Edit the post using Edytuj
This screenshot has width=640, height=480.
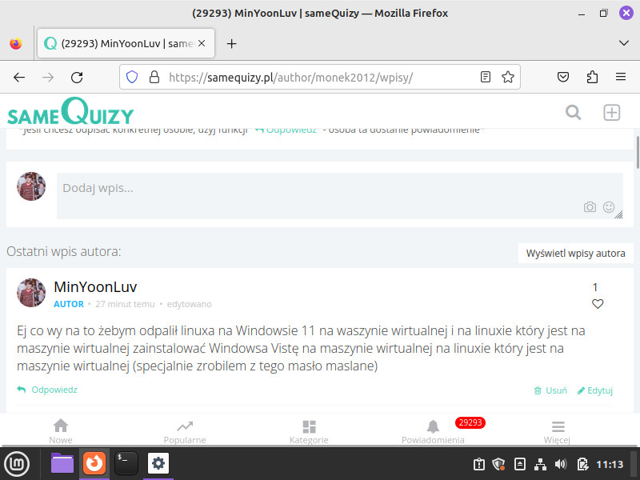click(x=595, y=390)
